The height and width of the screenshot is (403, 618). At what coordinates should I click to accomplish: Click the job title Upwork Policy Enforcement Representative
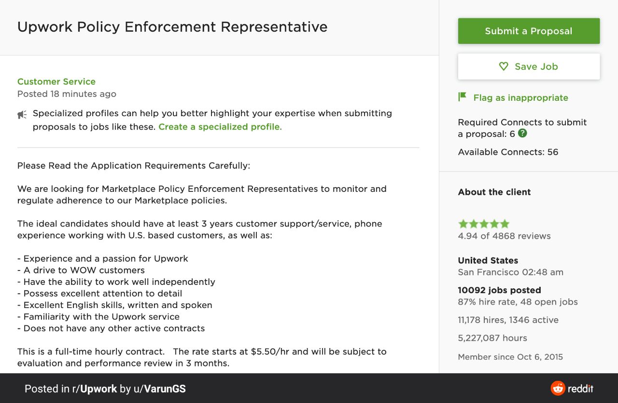tap(172, 27)
